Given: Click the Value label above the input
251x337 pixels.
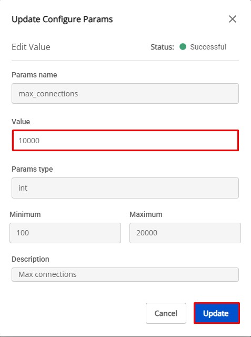Looking at the screenshot, I should [21, 122].
